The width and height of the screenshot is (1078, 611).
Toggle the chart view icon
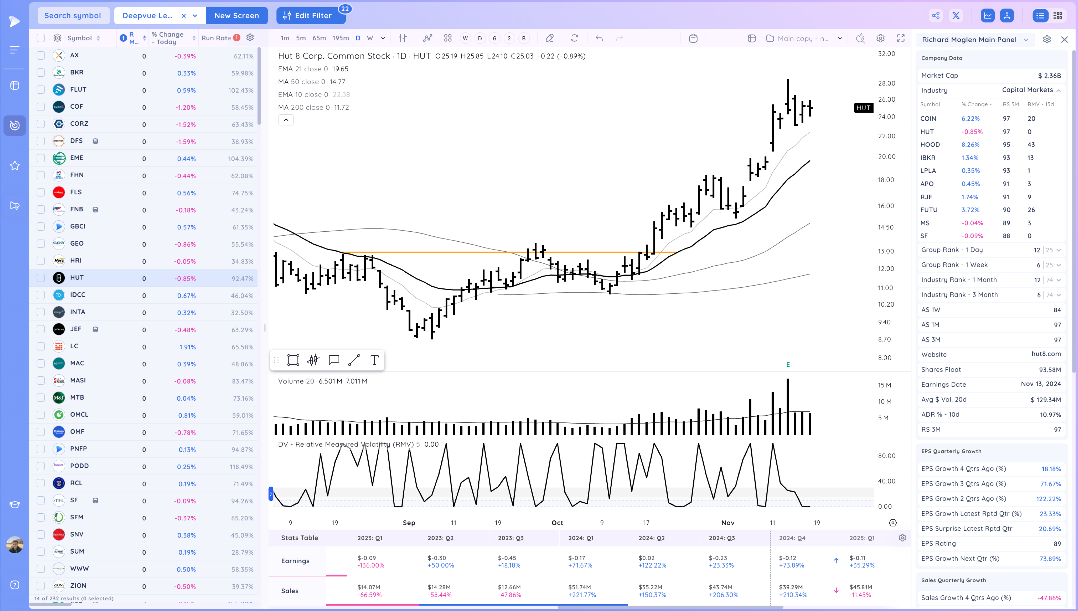pyautogui.click(x=987, y=16)
